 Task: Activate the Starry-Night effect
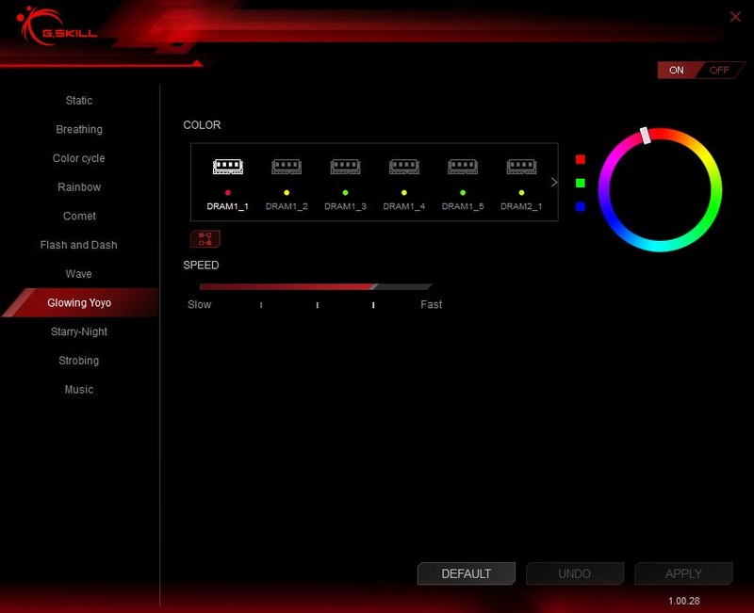tap(79, 331)
